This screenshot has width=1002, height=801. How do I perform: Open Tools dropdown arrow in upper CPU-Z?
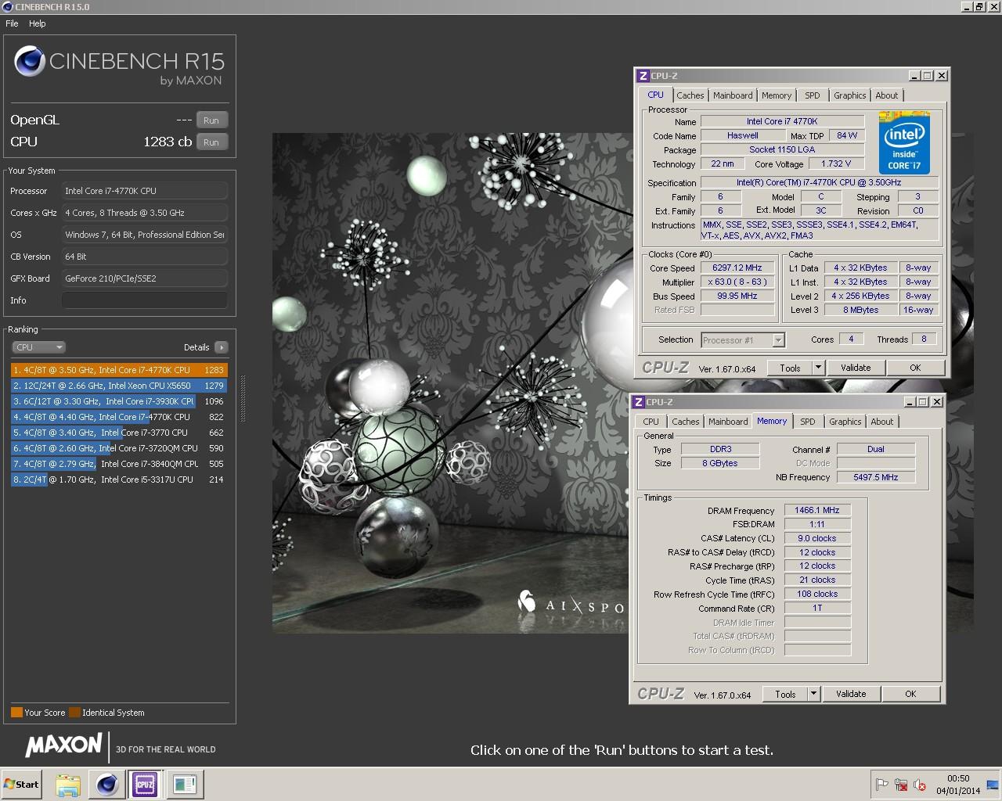pyautogui.click(x=818, y=368)
